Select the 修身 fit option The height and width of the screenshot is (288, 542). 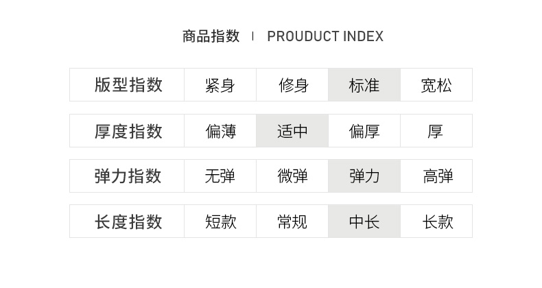pos(293,85)
